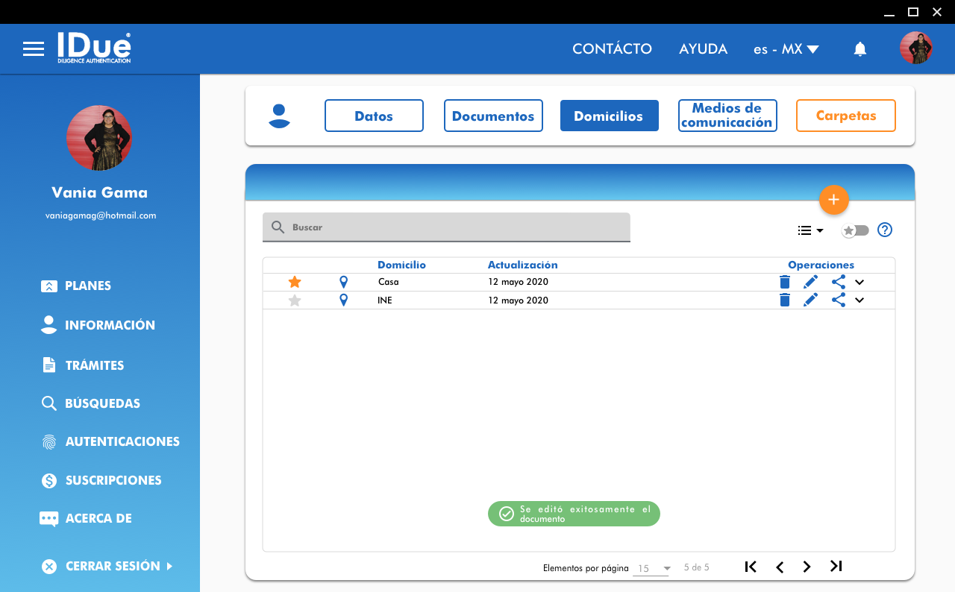Unmark Casa as favorite star
The width and height of the screenshot is (955, 592).
(295, 282)
